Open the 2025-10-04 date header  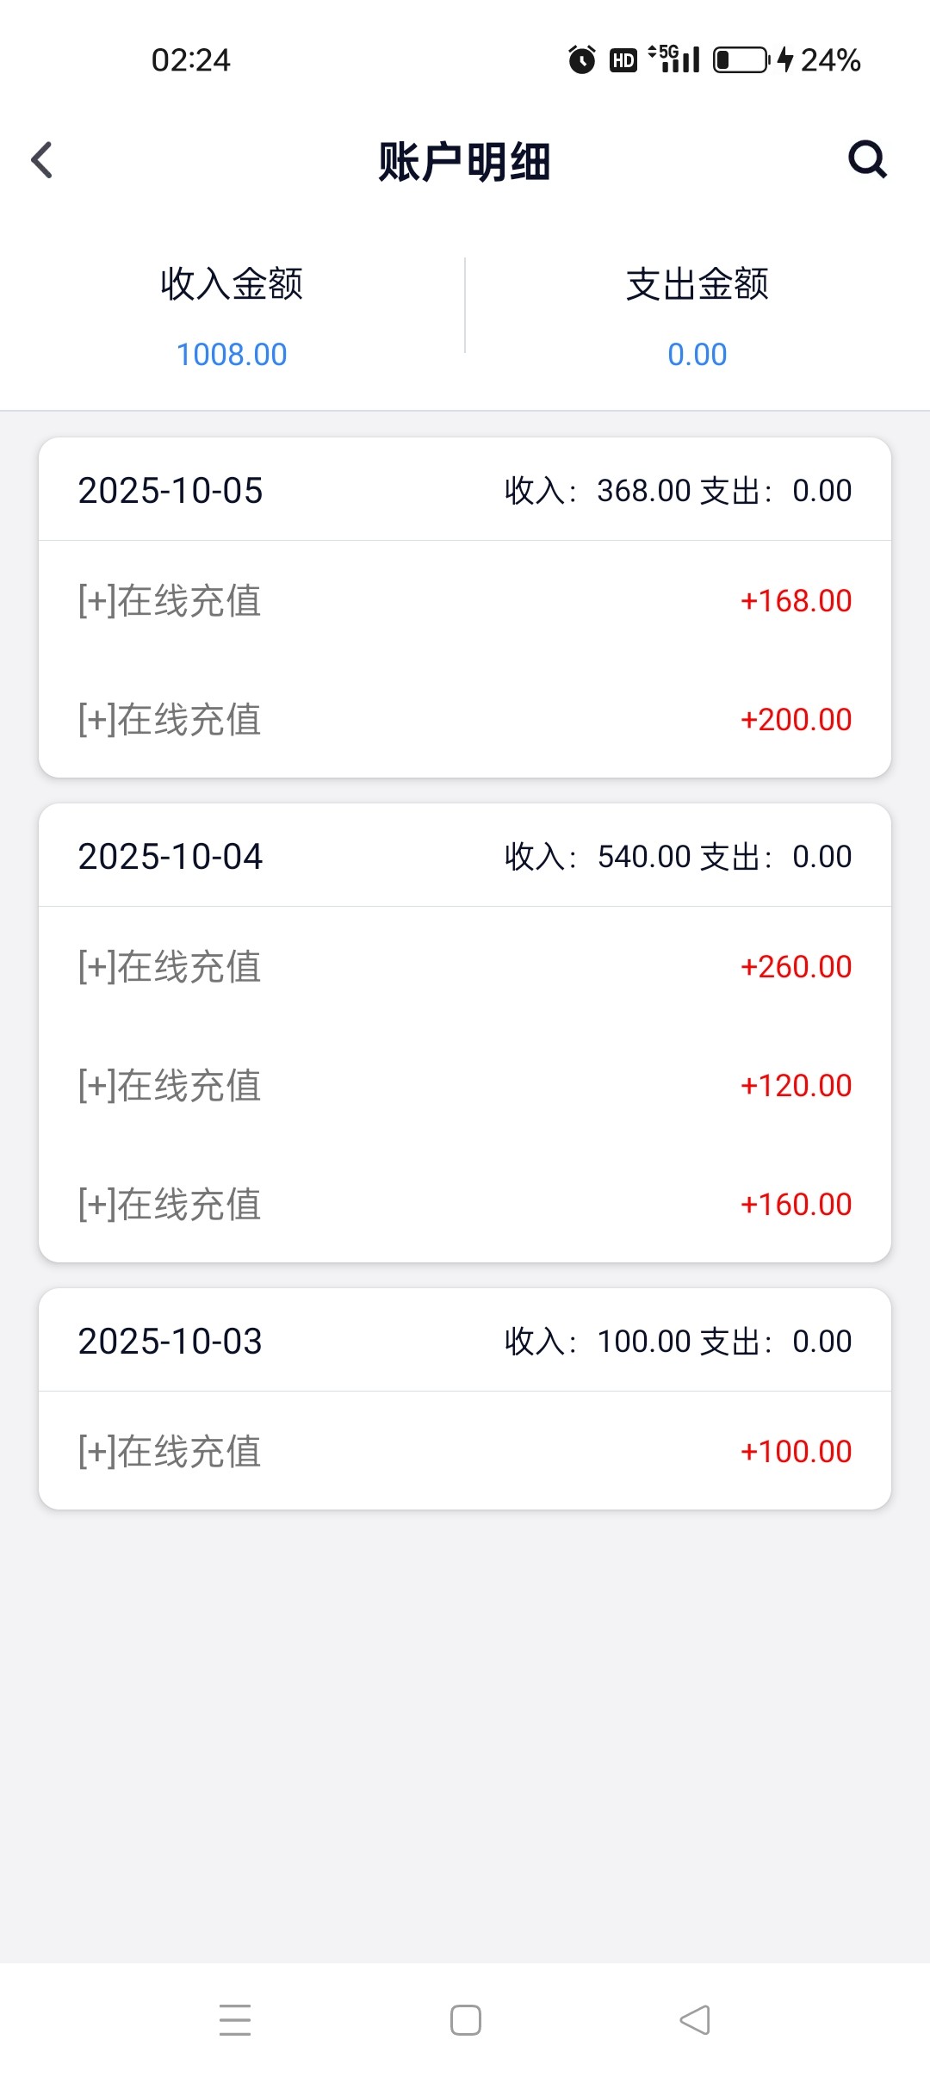465,856
